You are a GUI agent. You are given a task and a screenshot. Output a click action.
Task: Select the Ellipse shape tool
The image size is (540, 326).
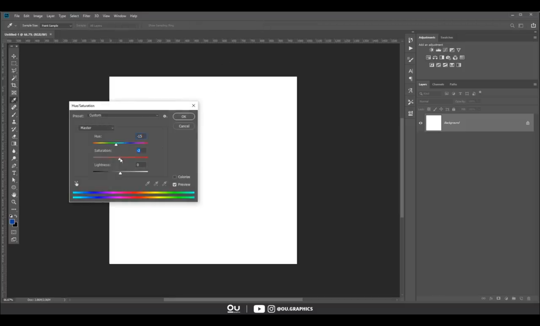pyautogui.click(x=14, y=188)
